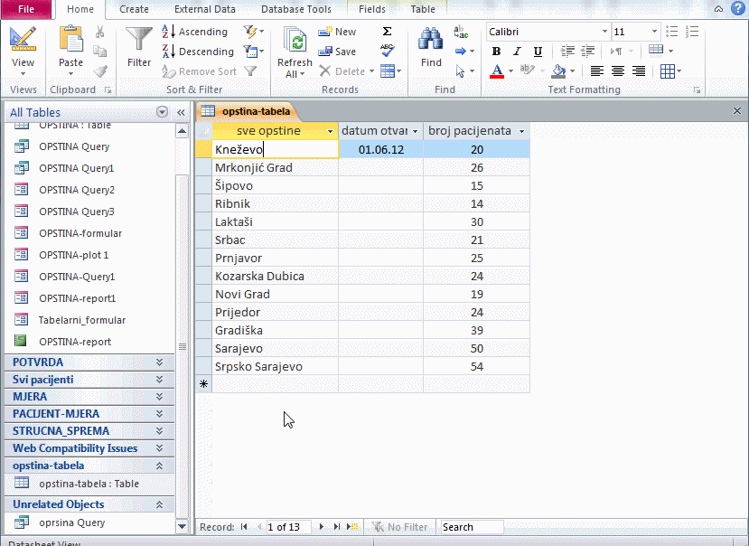Toggle Italic formatting
This screenshot has height=546, width=749.
click(x=518, y=52)
